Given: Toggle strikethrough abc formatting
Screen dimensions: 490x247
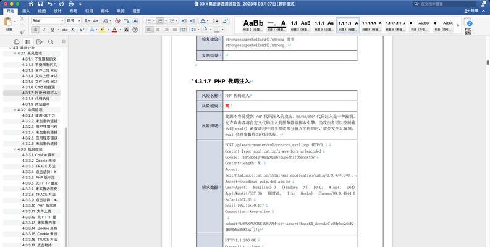Looking at the screenshot, I should click(x=65, y=30).
